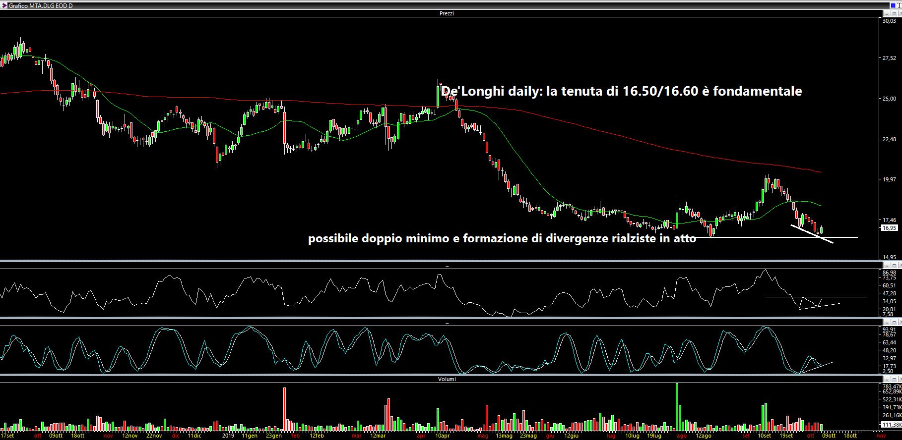Screen dimensions: 902x440
Task: Click the 30,03 price axis label
Action: point(889,21)
